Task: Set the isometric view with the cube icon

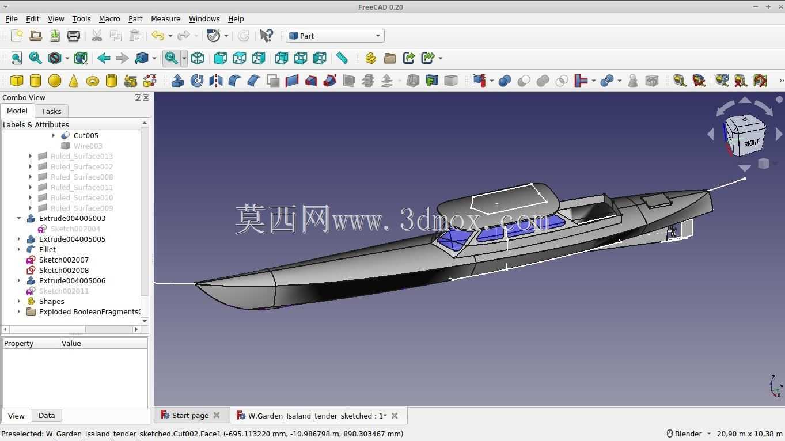Action: click(198, 58)
